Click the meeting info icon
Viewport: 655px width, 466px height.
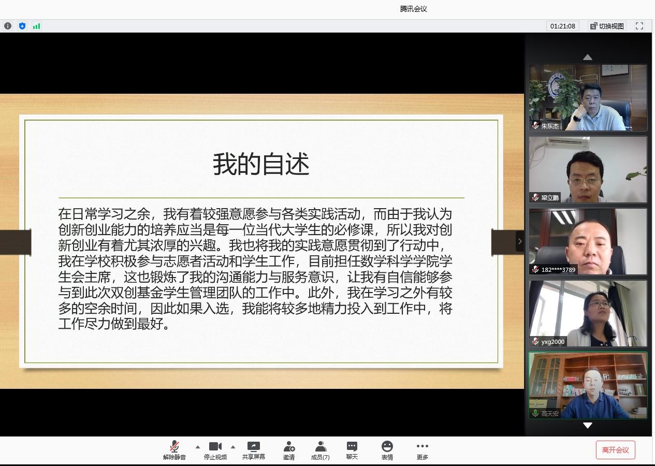[8, 26]
